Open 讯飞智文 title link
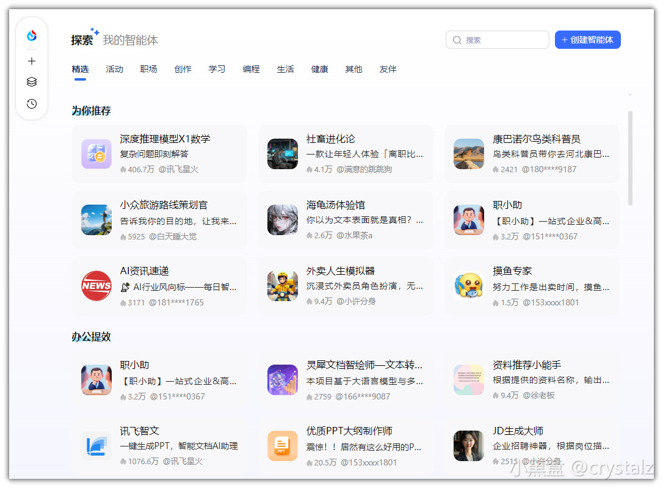 tap(140, 431)
